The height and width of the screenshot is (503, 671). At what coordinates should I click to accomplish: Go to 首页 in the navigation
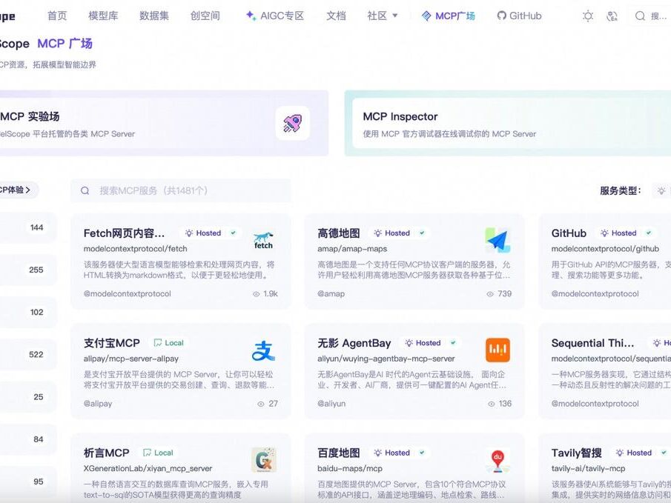pyautogui.click(x=57, y=16)
